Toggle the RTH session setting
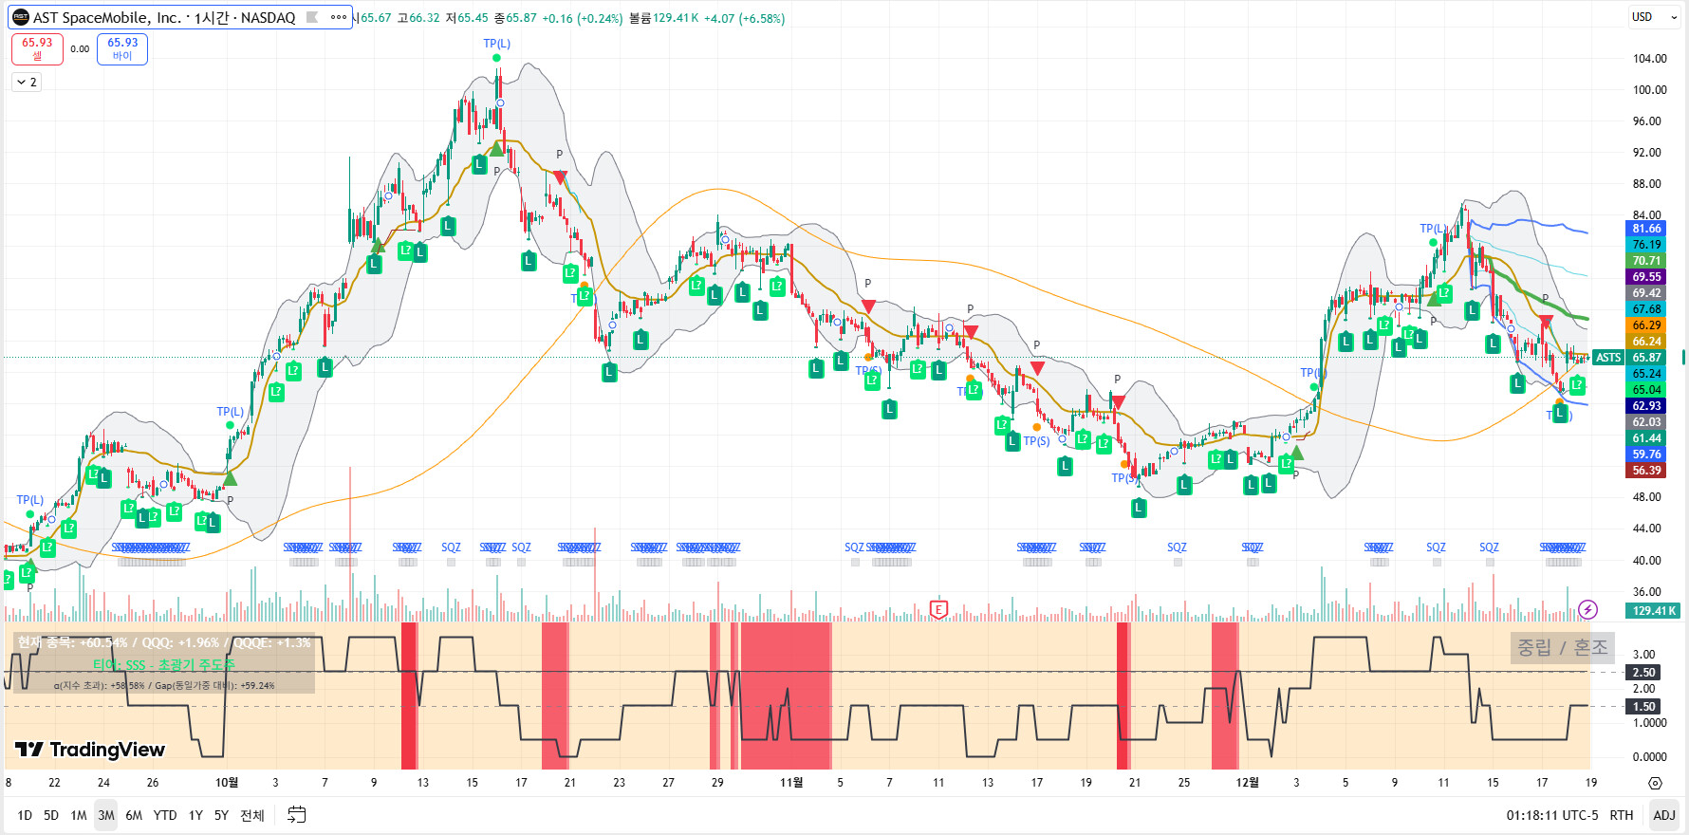The height and width of the screenshot is (835, 1689). pyautogui.click(x=1621, y=815)
